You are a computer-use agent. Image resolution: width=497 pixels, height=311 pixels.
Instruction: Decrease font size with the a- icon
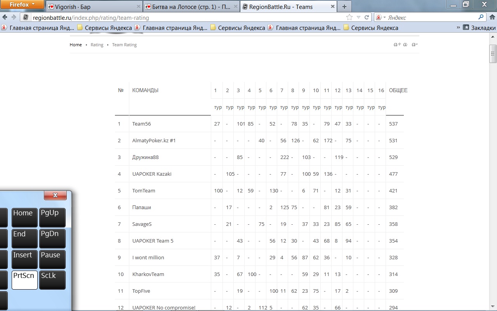(x=415, y=44)
